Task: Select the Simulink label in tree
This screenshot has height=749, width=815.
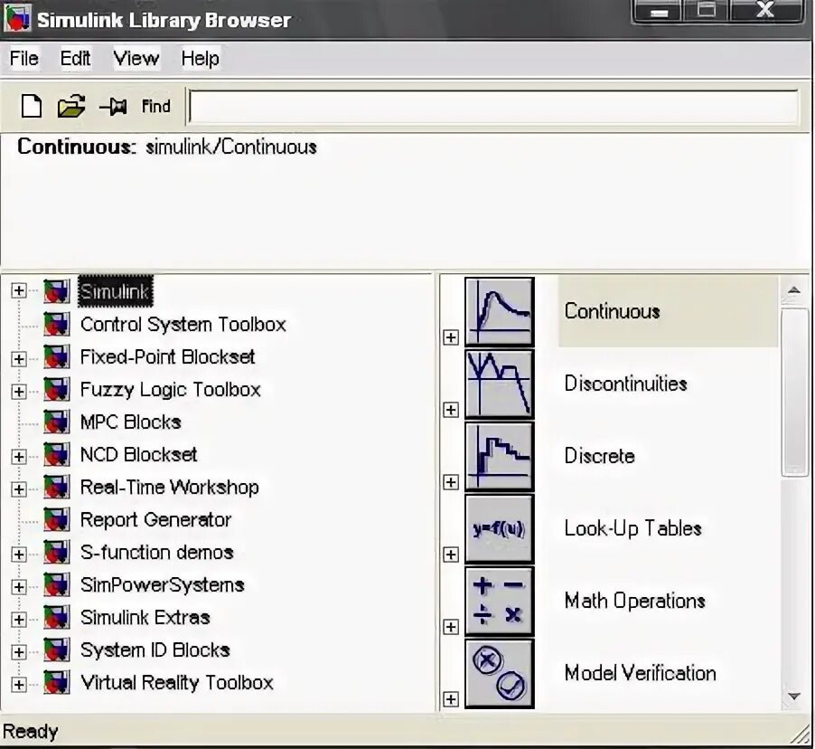Action: click(116, 291)
